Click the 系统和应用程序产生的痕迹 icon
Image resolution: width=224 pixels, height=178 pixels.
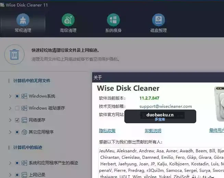pyautogui.click(x=24, y=163)
